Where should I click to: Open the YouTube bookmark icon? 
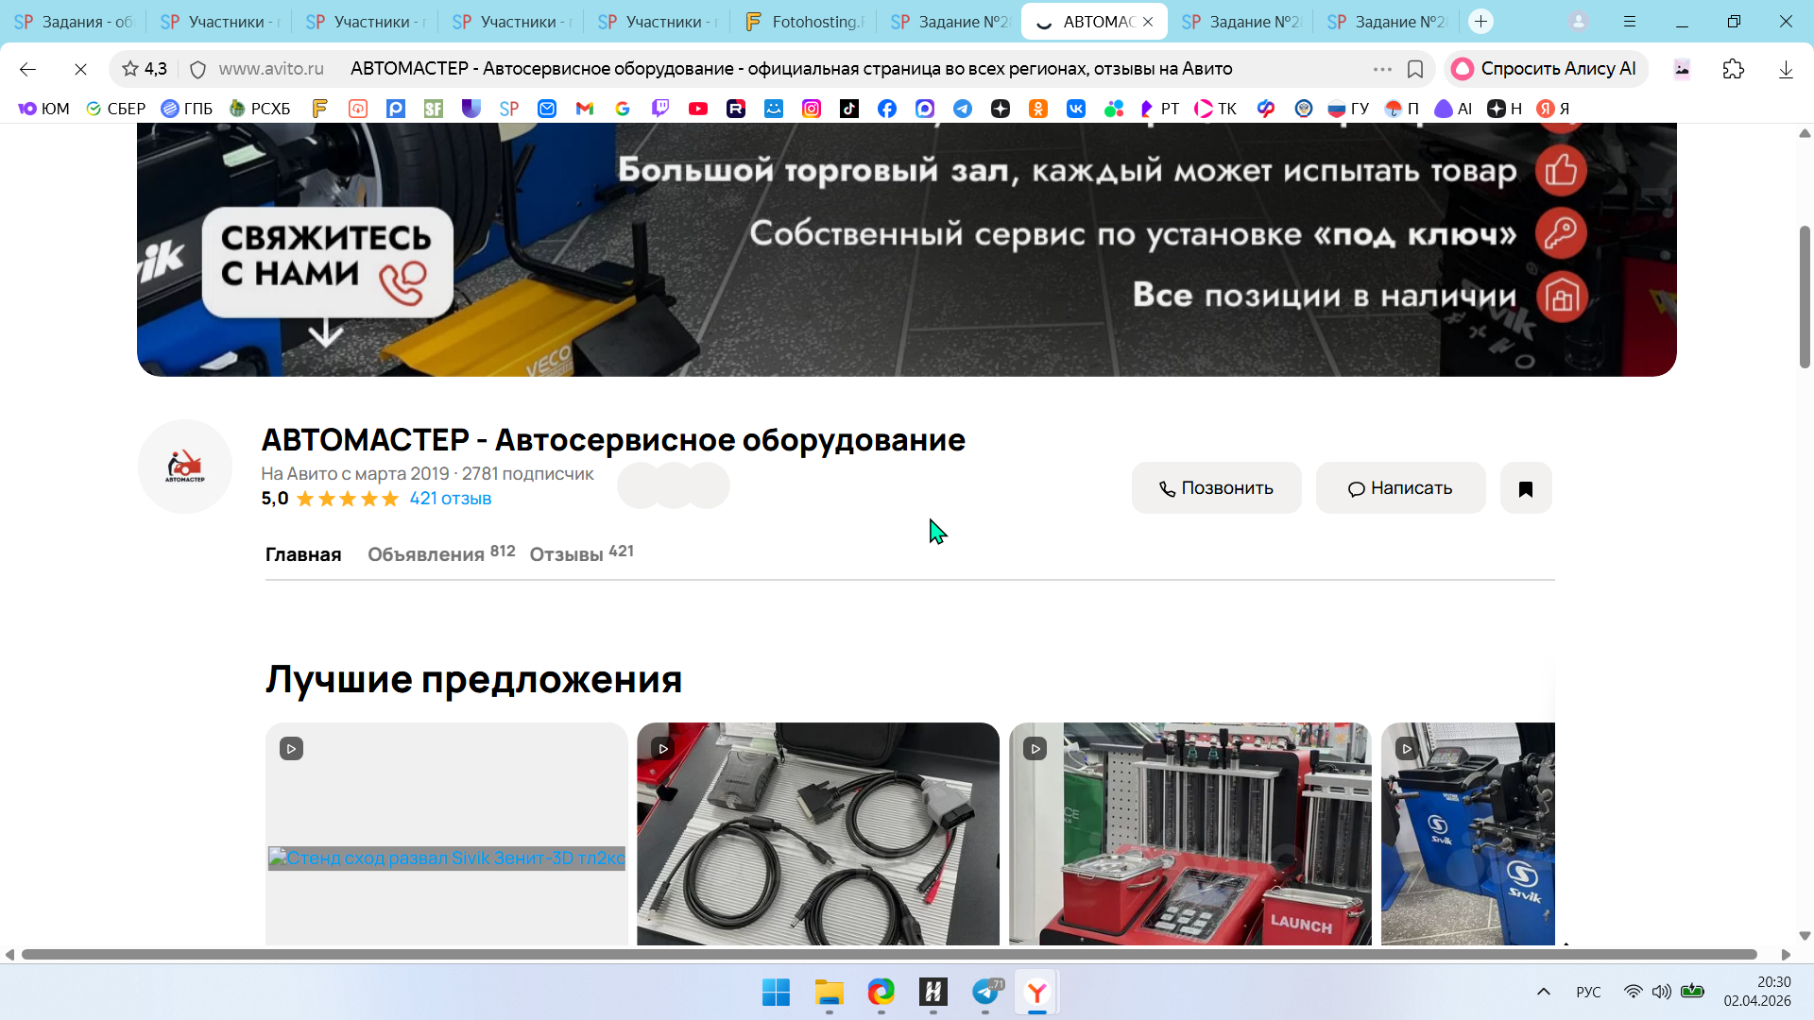698,109
